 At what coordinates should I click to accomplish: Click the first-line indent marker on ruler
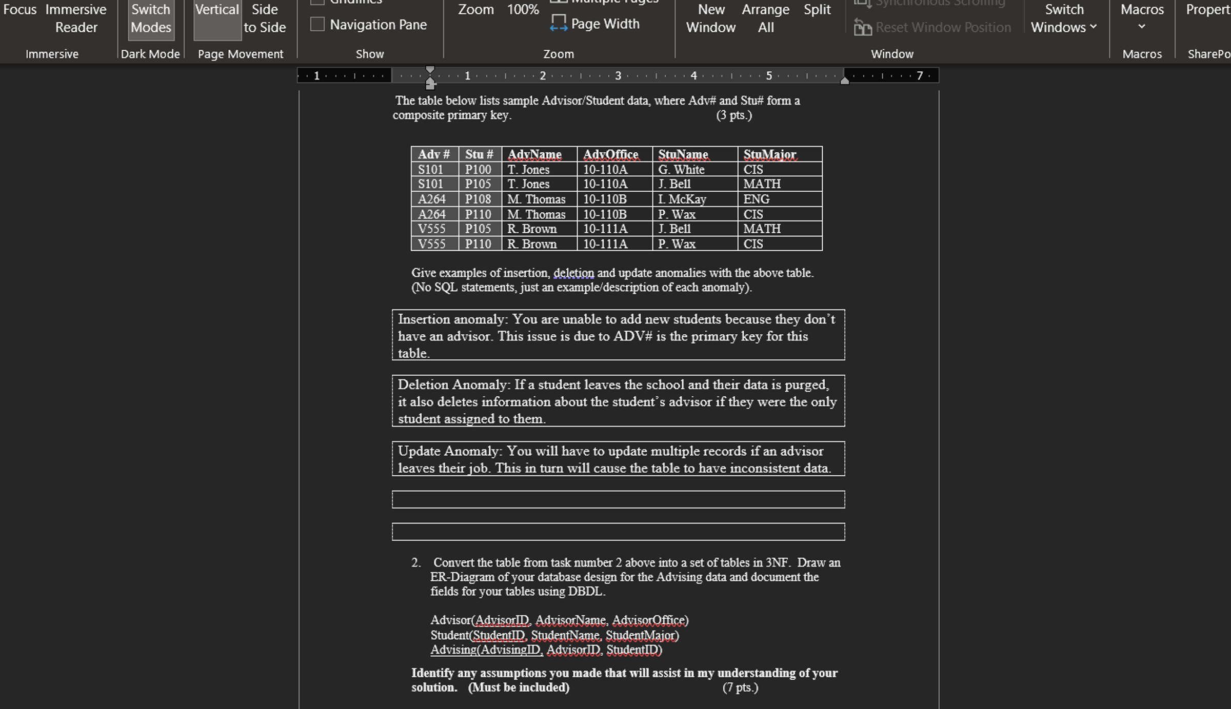pos(430,71)
